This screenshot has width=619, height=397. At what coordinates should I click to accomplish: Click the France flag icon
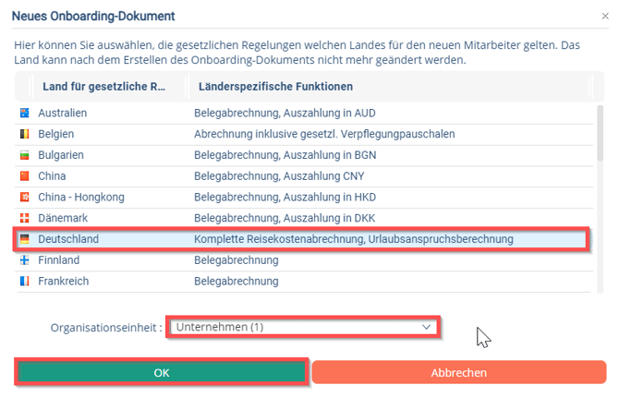click(x=24, y=282)
